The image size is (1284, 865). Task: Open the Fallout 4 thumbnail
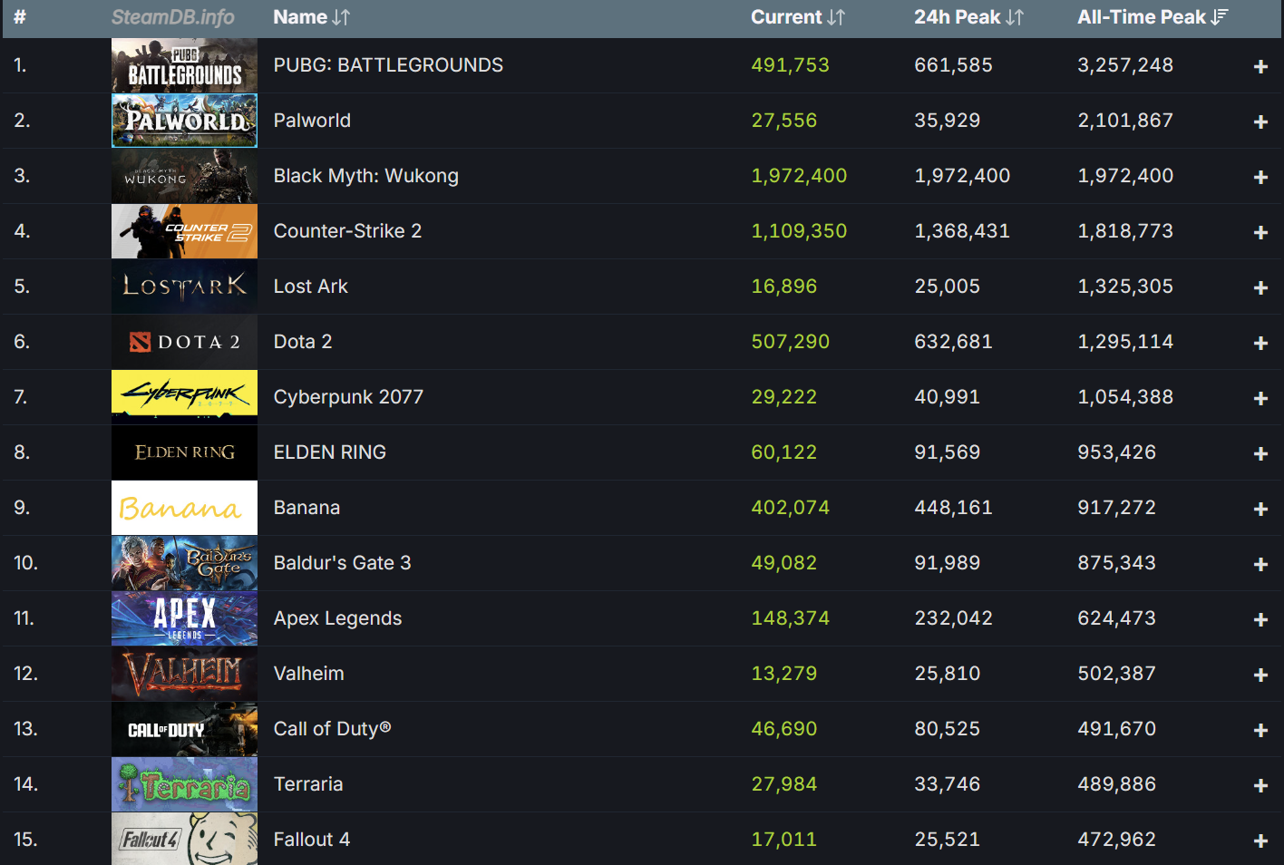click(184, 839)
